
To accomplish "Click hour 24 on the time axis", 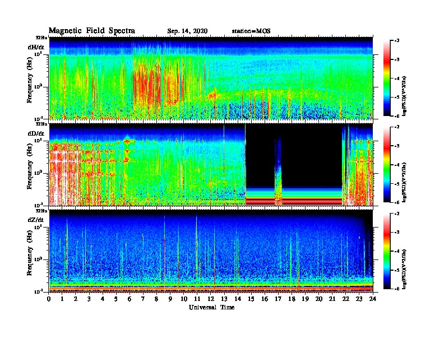I will tap(373, 299).
